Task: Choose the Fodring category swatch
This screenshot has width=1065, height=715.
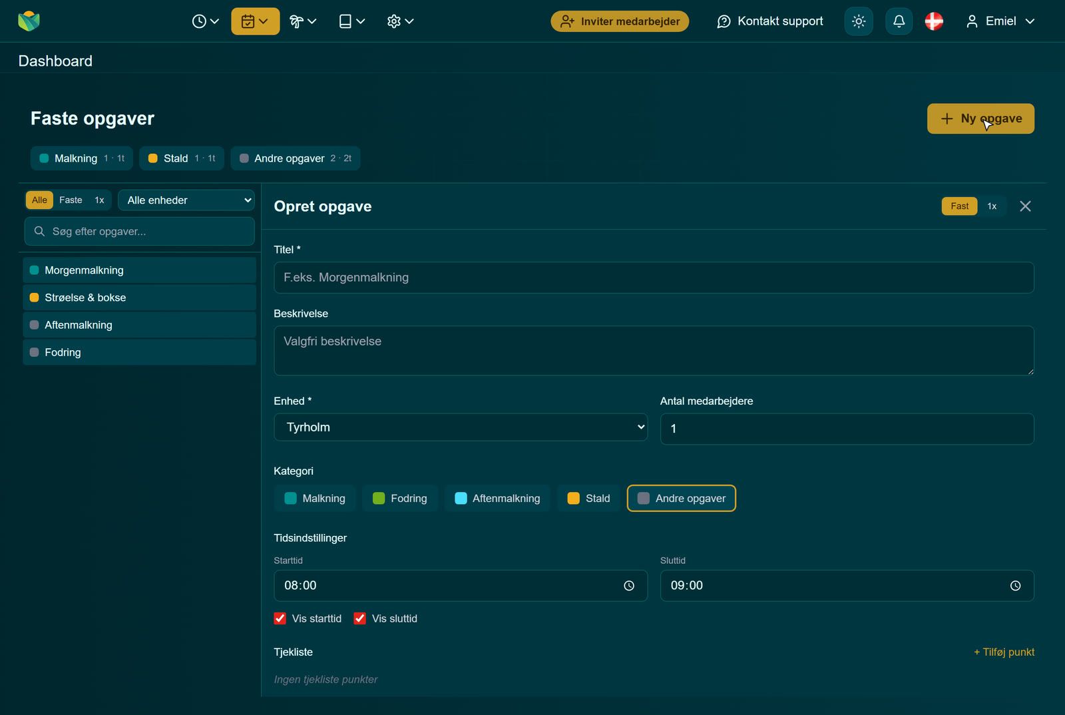Action: pos(400,499)
